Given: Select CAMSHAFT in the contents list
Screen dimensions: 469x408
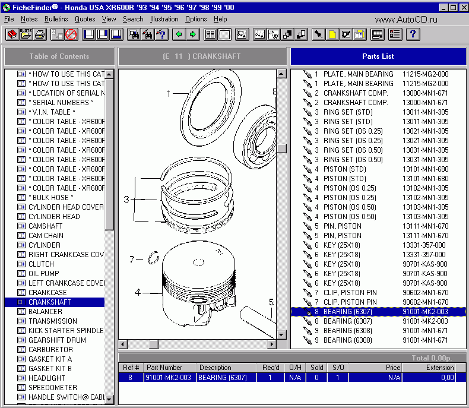Looking at the screenshot, I should (x=46, y=226).
